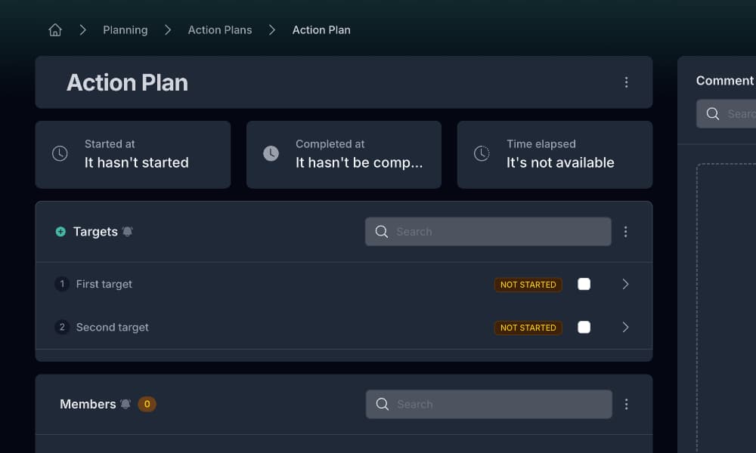Click magnifier icon in Targets search

click(x=381, y=232)
